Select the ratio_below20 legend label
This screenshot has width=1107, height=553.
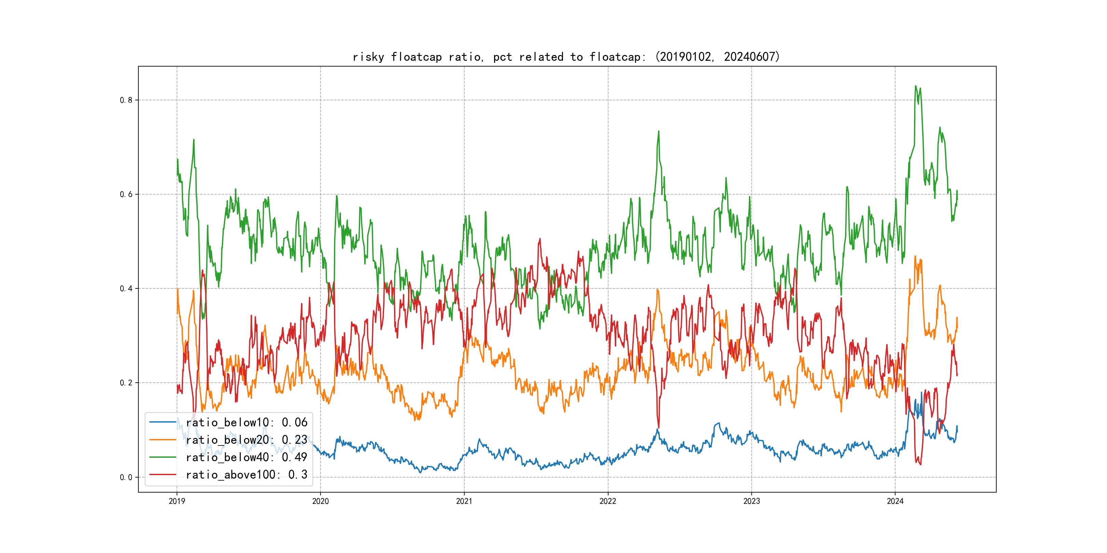pyautogui.click(x=247, y=440)
